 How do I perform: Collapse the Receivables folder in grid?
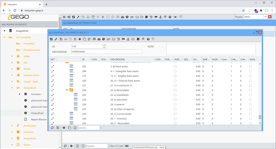point(67,90)
